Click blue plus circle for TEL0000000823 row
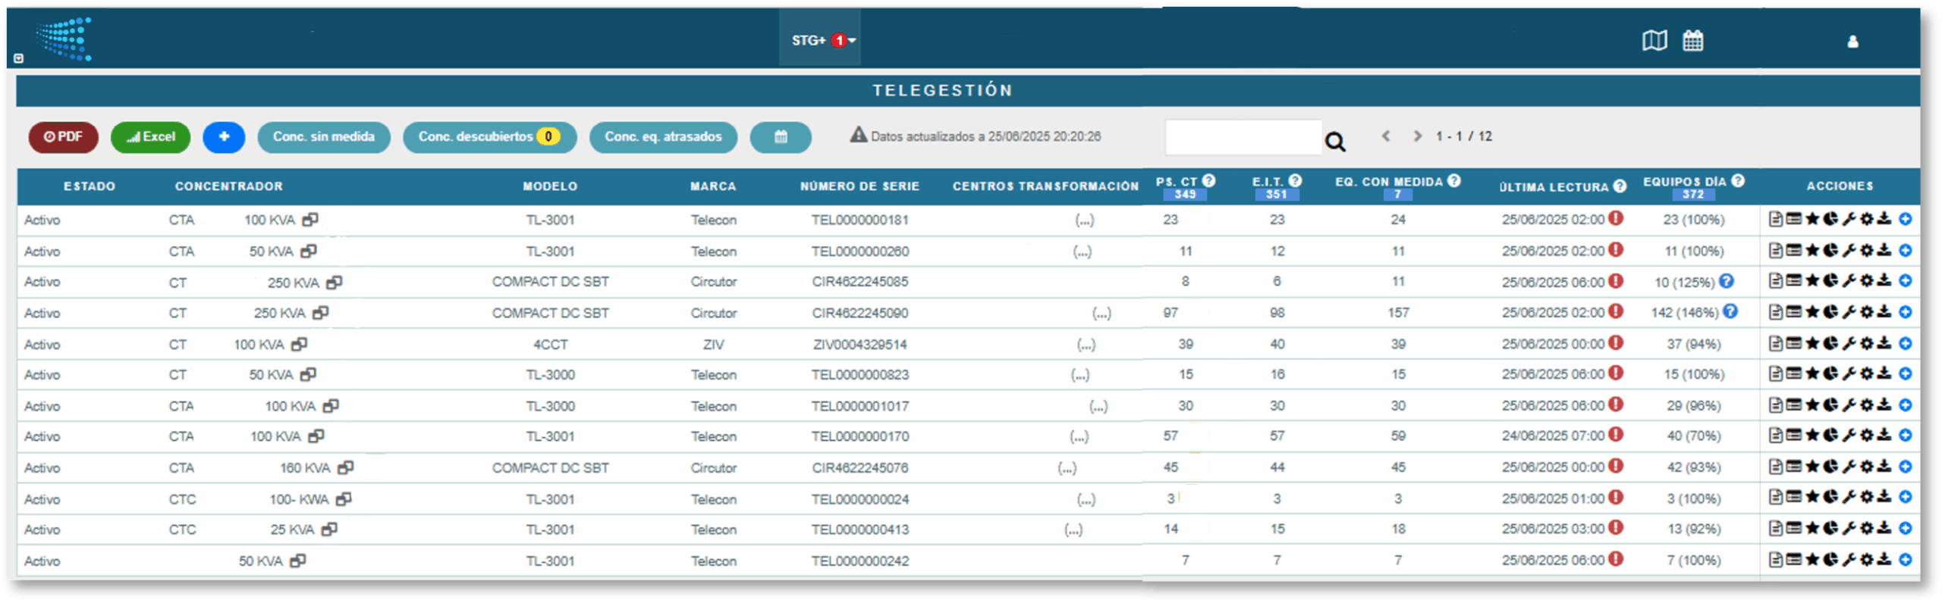1942x603 pixels. point(1905,374)
